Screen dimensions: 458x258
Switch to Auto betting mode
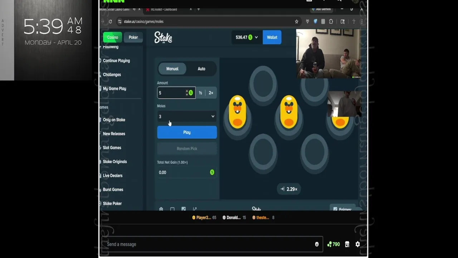[x=201, y=69]
